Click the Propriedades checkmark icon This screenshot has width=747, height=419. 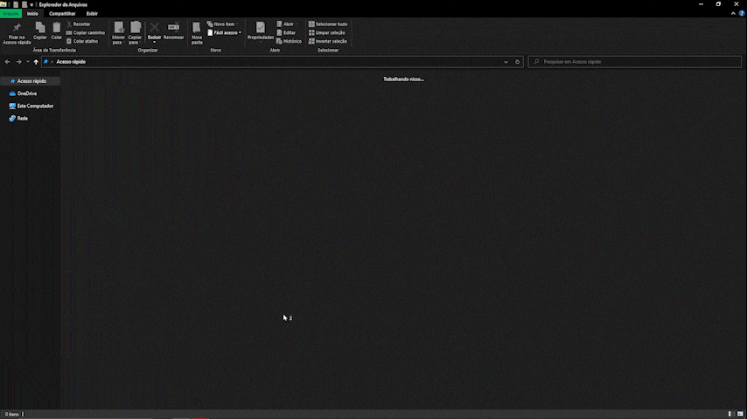(x=260, y=28)
